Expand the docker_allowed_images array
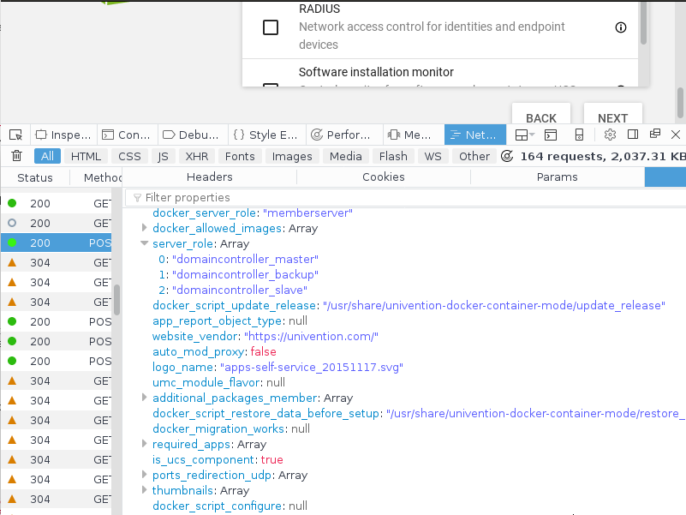 pos(144,229)
